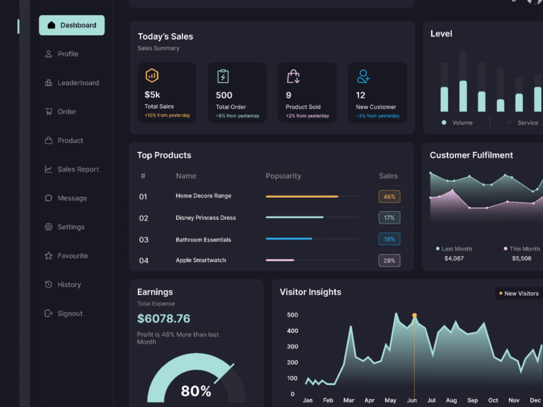This screenshot has width=543, height=407.
Task: Open the History menu label
Action: tap(70, 284)
